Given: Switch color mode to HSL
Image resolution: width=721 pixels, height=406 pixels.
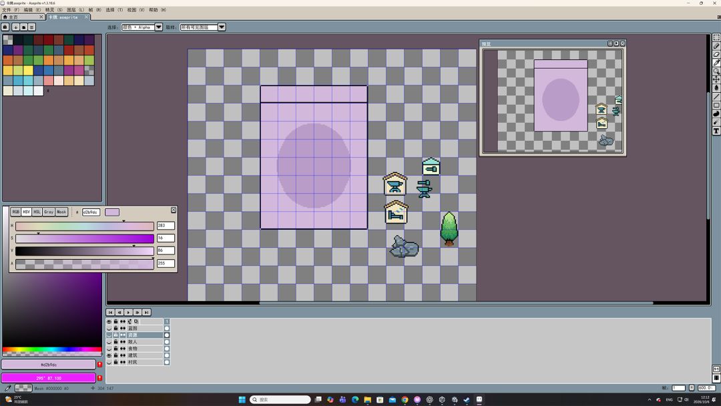Looking at the screenshot, I should coord(37,212).
